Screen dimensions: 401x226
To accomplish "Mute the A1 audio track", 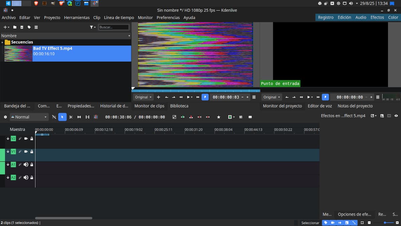I will coord(26,164).
